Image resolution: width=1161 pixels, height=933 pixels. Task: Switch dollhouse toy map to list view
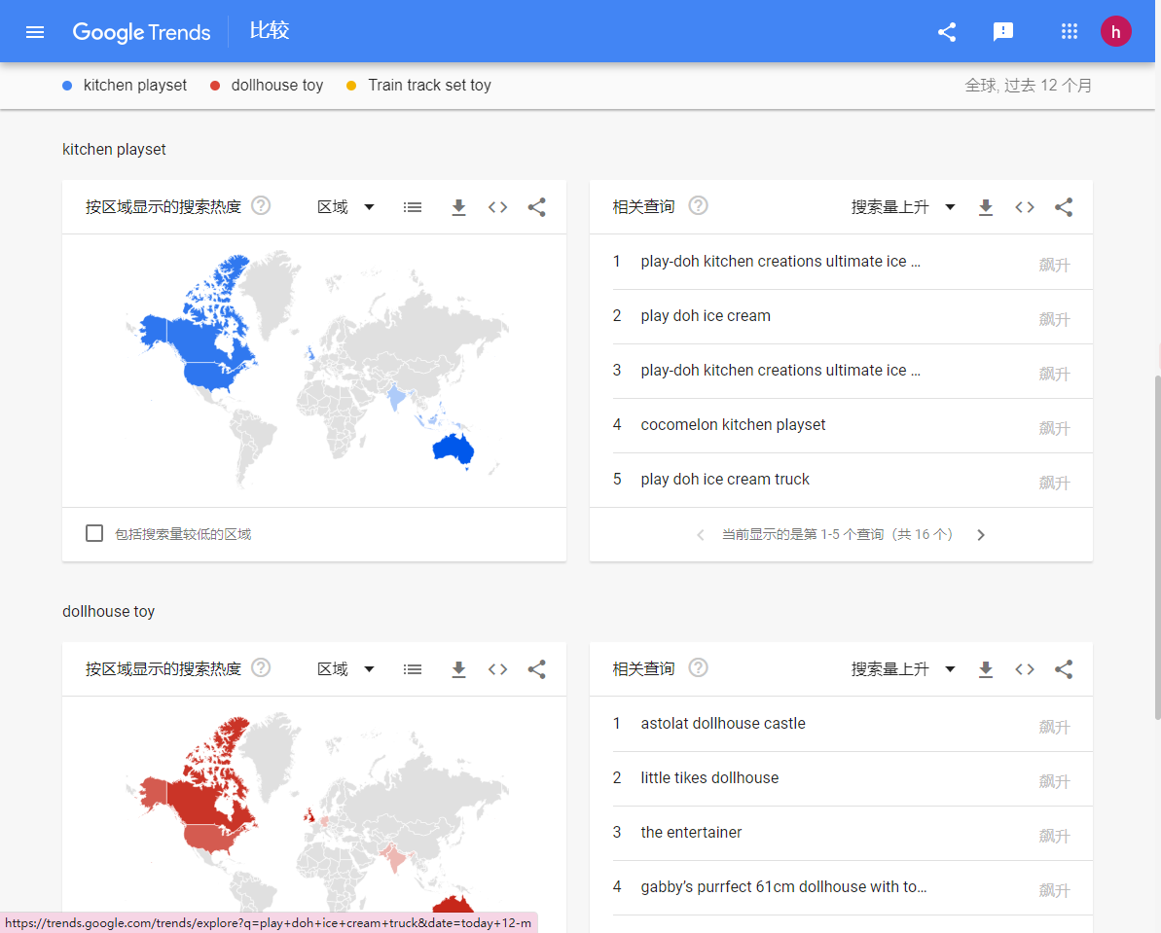[x=413, y=669]
